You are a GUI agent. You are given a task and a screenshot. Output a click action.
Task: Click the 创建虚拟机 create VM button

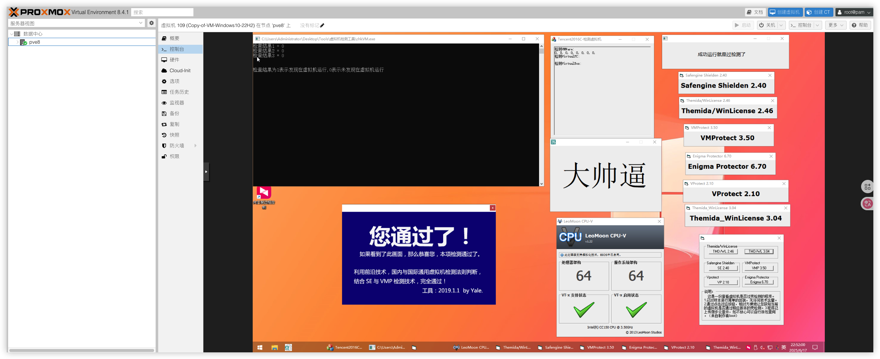click(x=785, y=12)
